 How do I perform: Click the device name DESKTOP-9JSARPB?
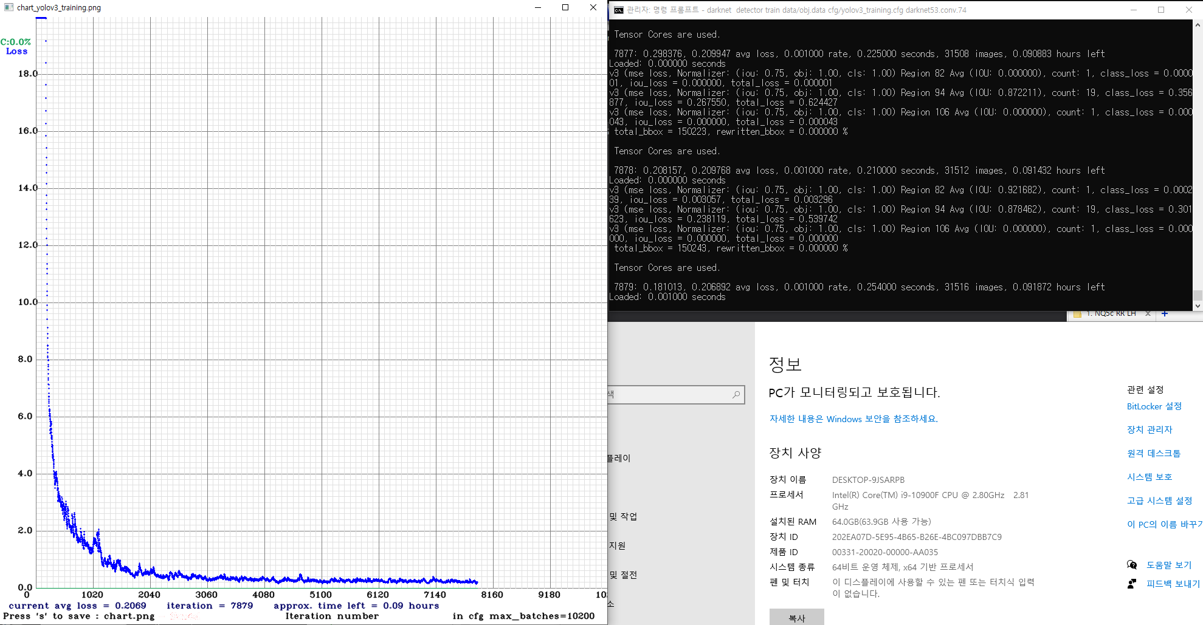[x=868, y=480]
